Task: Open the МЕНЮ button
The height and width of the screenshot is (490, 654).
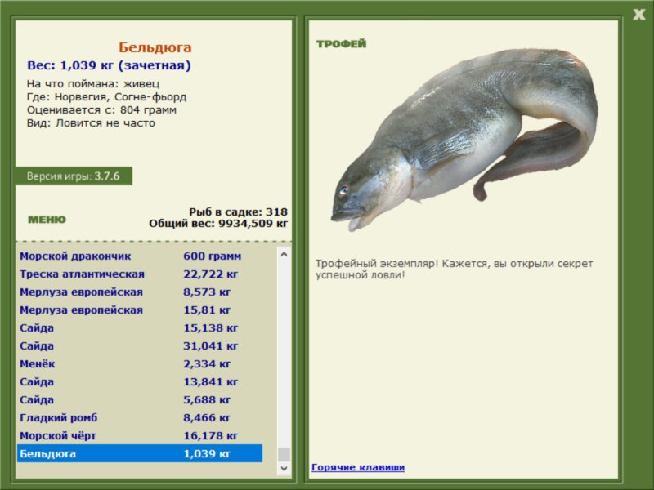Action: pyautogui.click(x=47, y=220)
